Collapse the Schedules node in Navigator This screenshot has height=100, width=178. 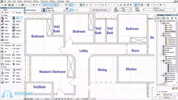[161, 61]
